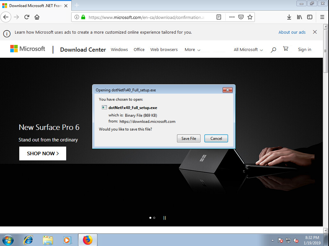
Task: Launch Internet Explorer from taskbar
Action: (28, 240)
